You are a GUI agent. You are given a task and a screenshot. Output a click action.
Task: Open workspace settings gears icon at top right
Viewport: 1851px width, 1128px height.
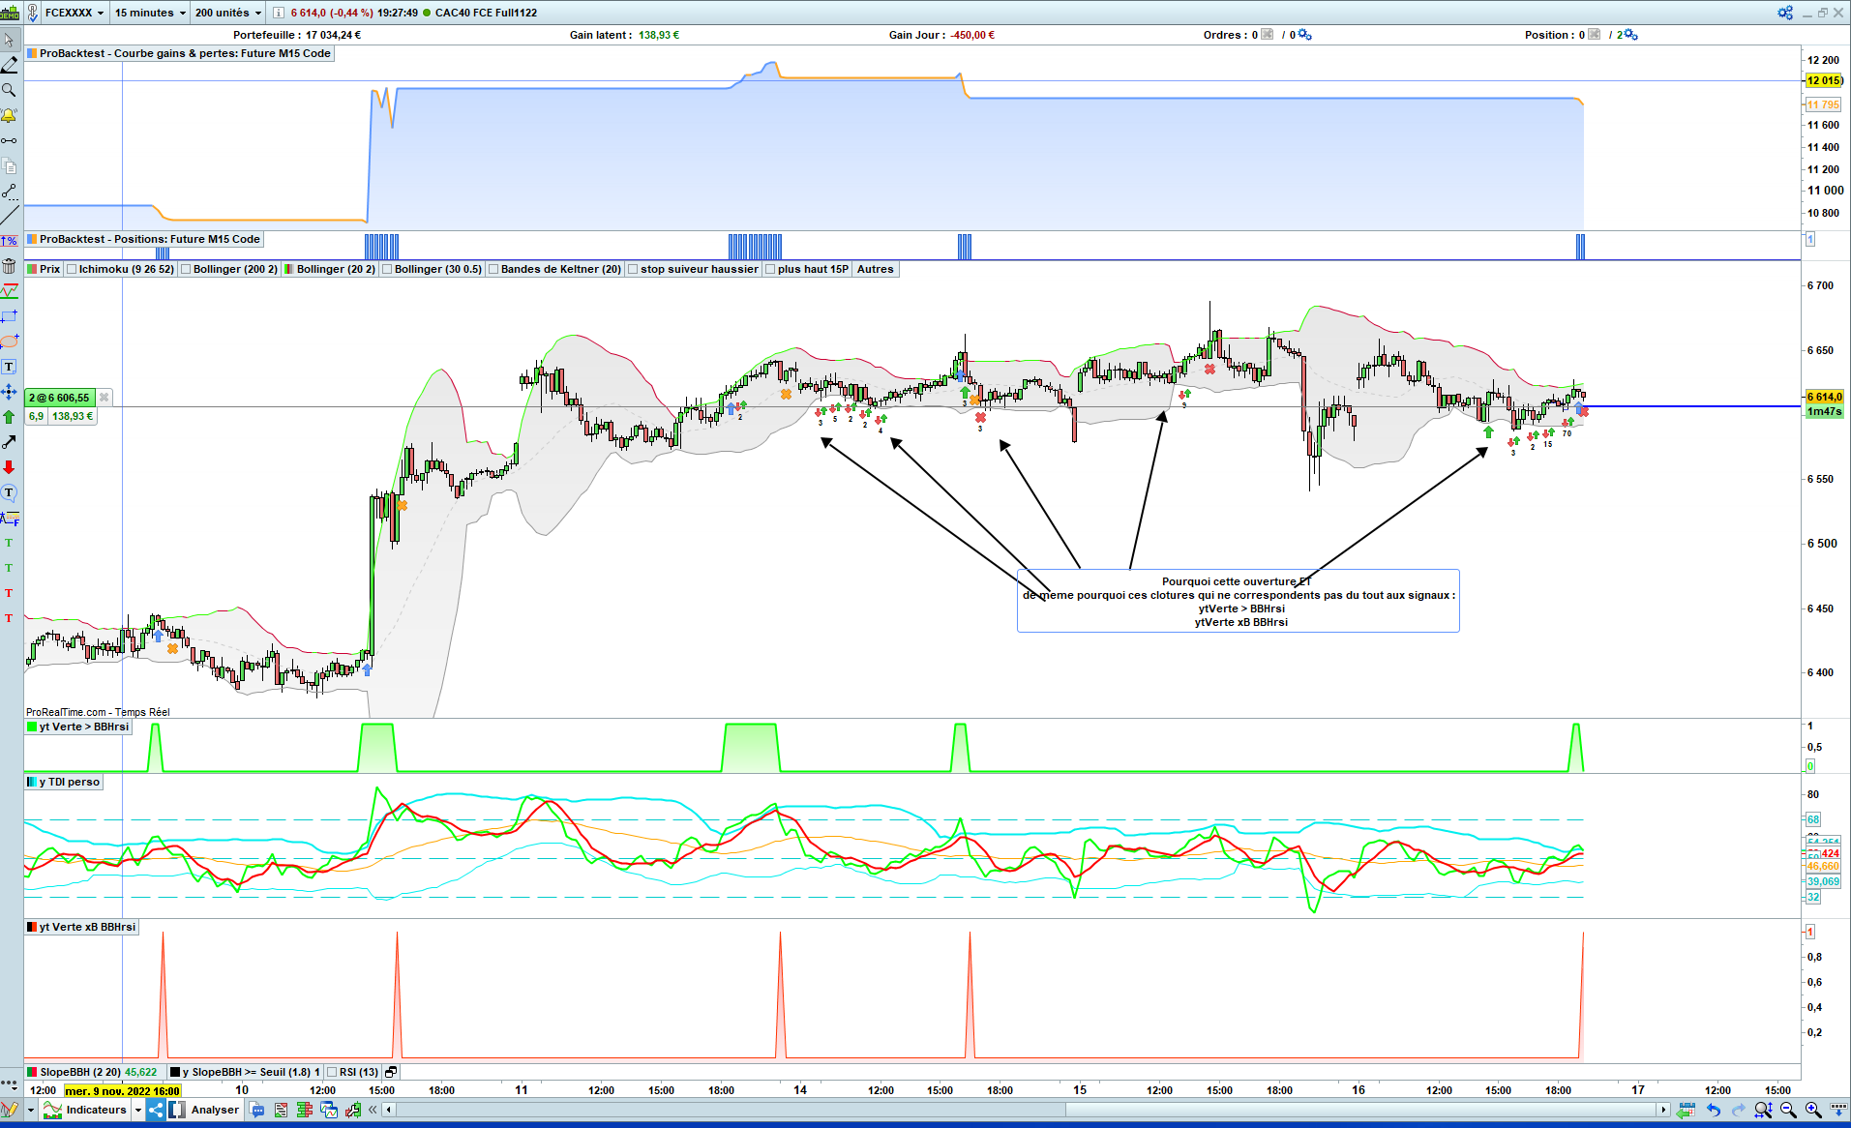[1785, 13]
